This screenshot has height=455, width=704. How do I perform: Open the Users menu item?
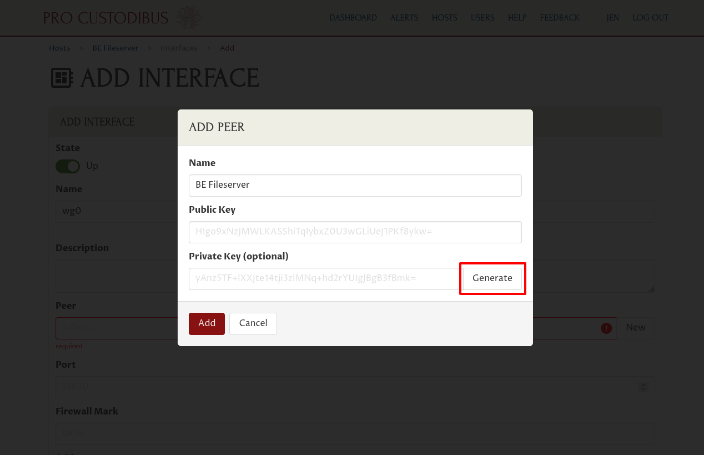(482, 18)
